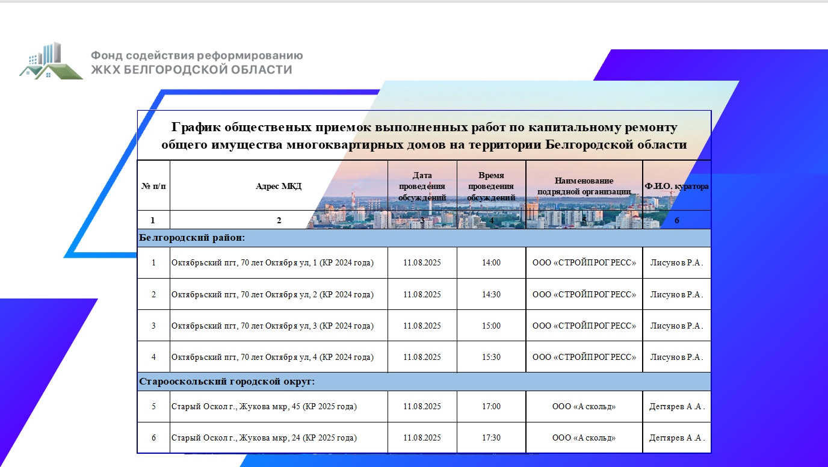Select the 'Белгородский район:' section row
The width and height of the screenshot is (828, 467).
(424, 238)
